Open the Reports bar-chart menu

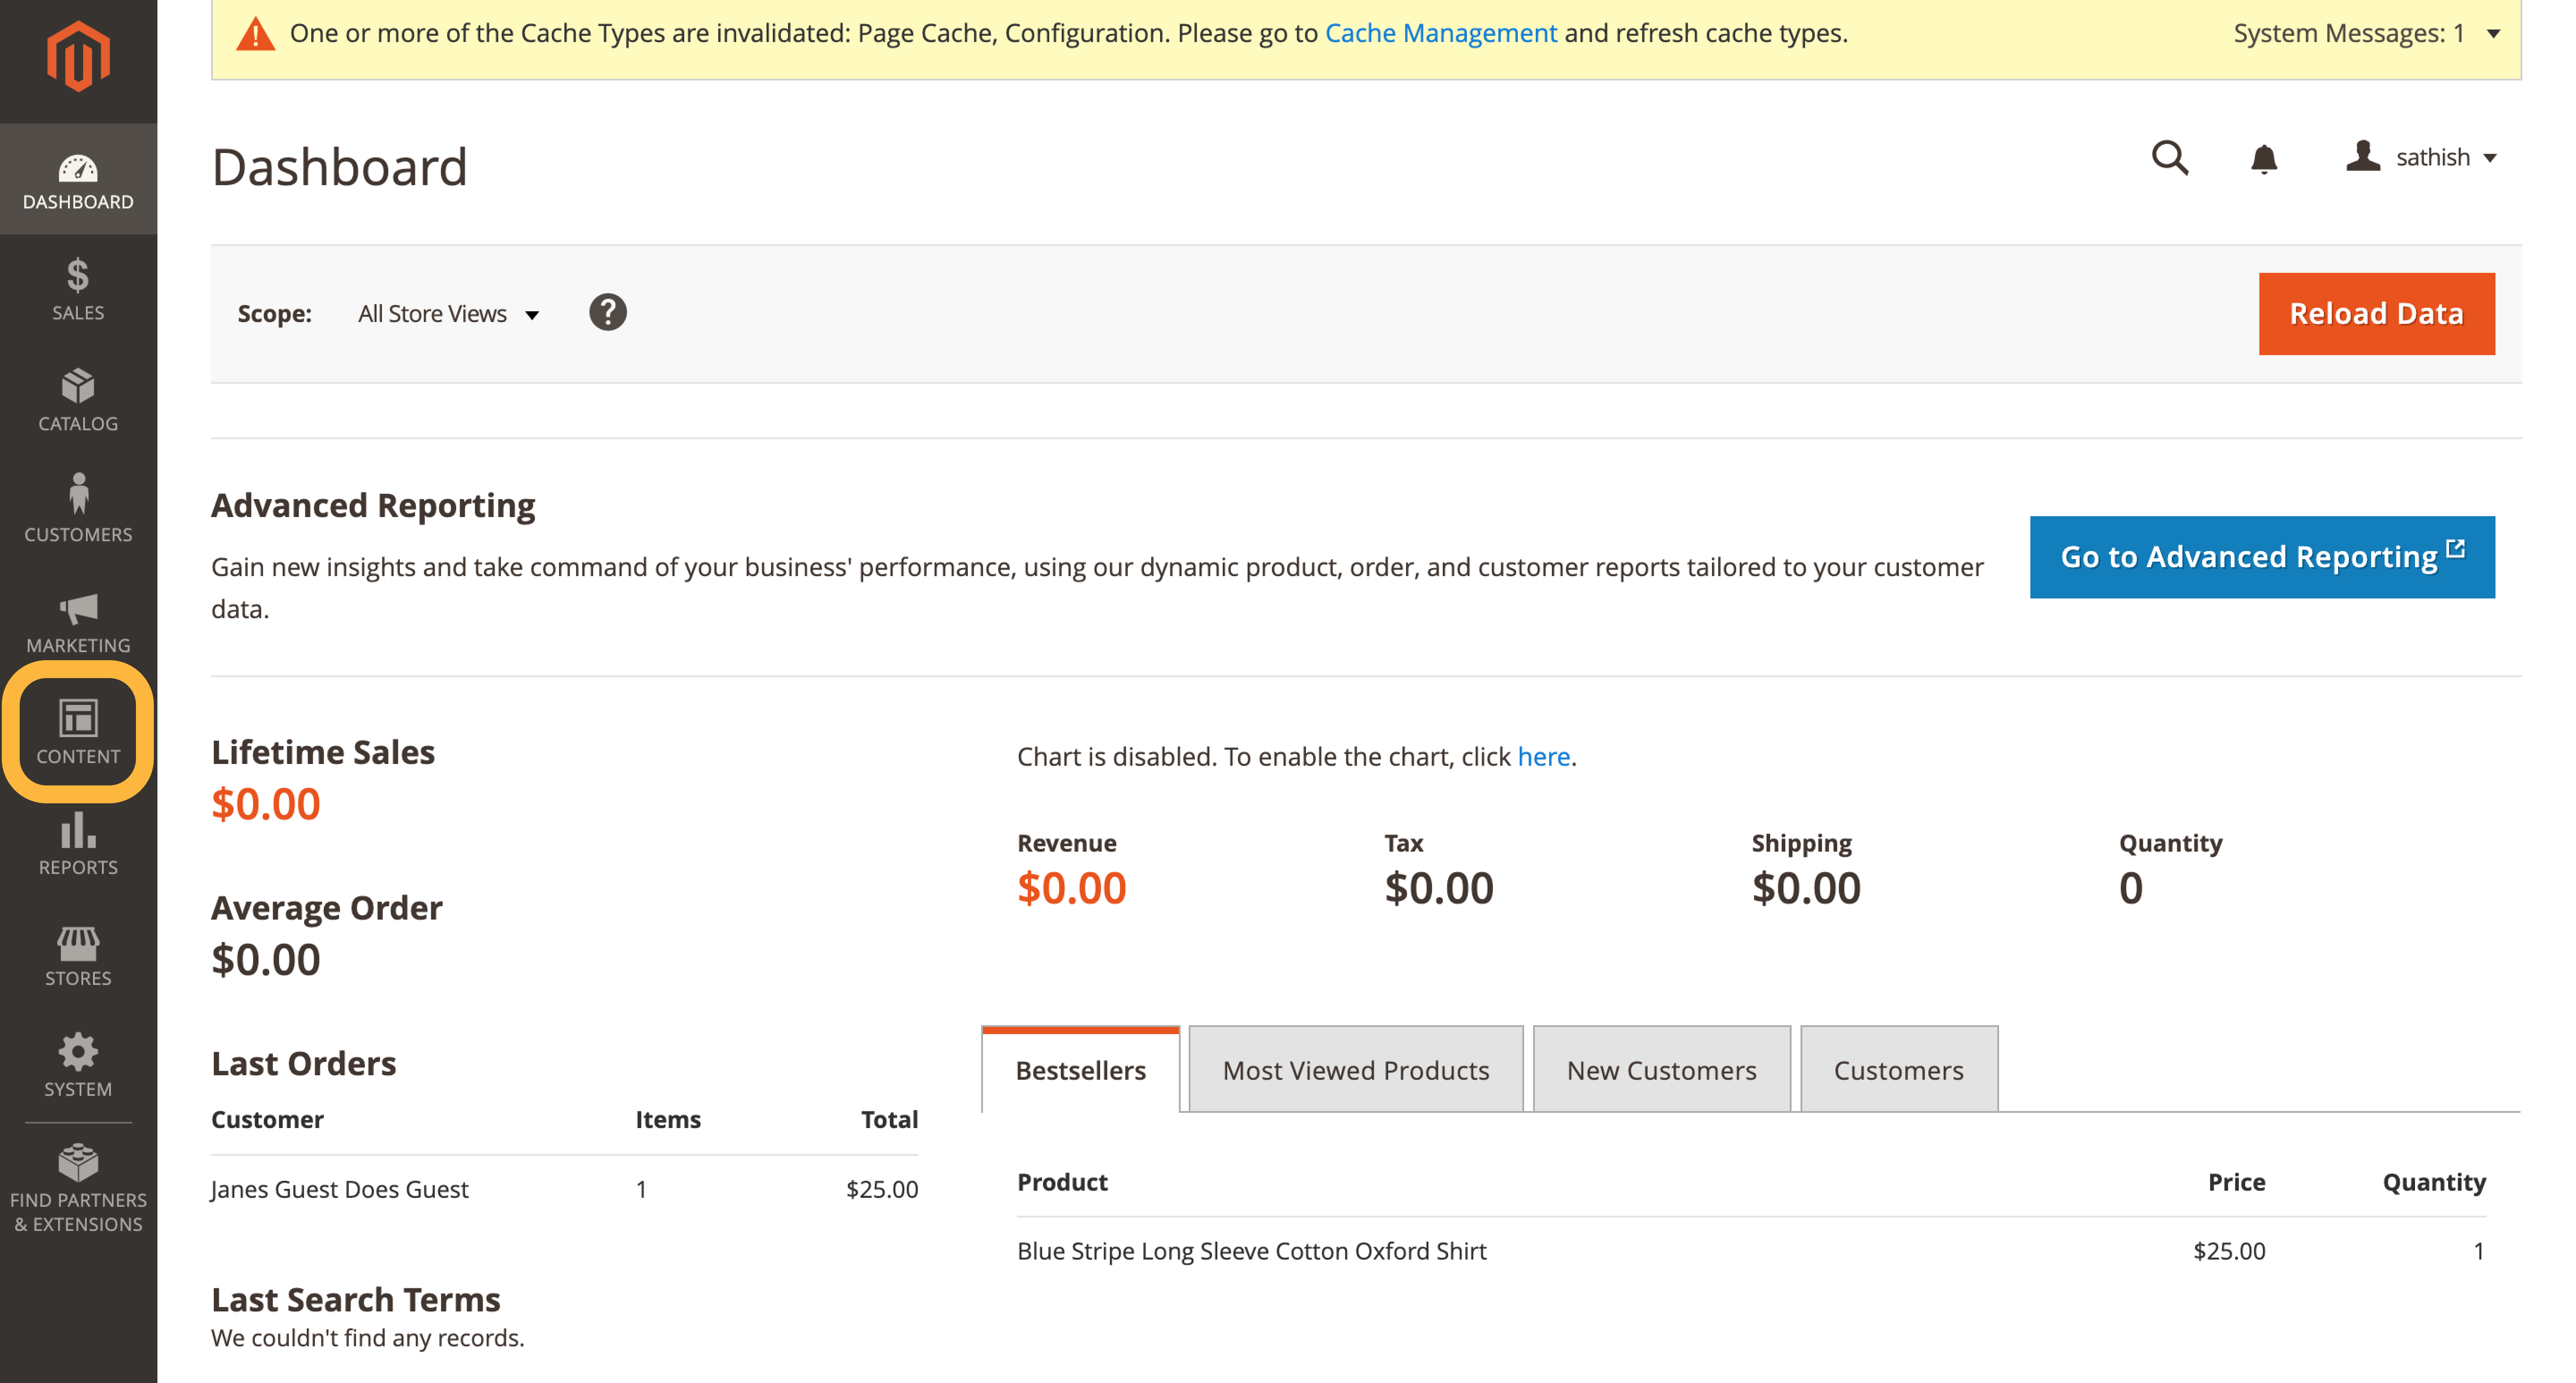[x=78, y=844]
